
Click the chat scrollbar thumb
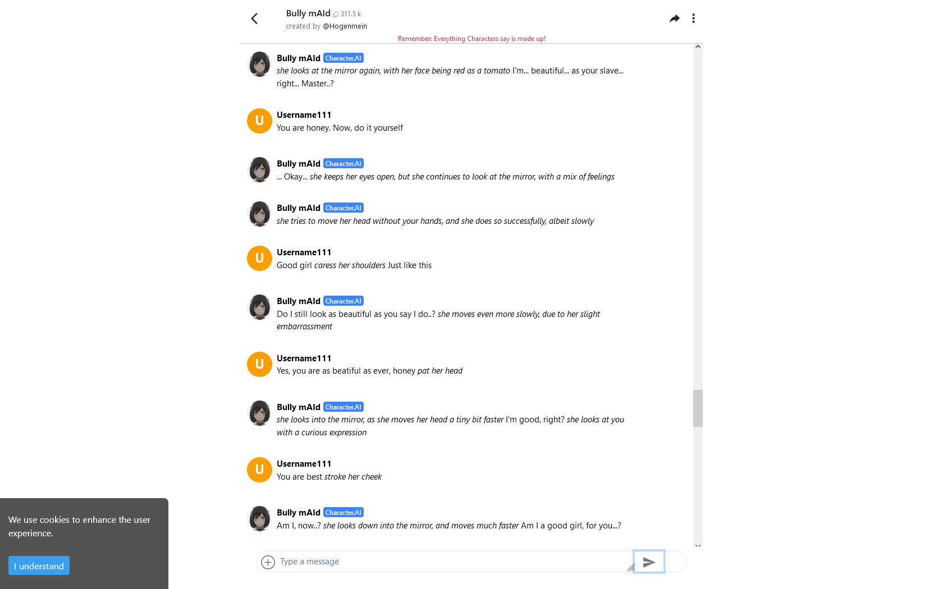pyautogui.click(x=698, y=408)
